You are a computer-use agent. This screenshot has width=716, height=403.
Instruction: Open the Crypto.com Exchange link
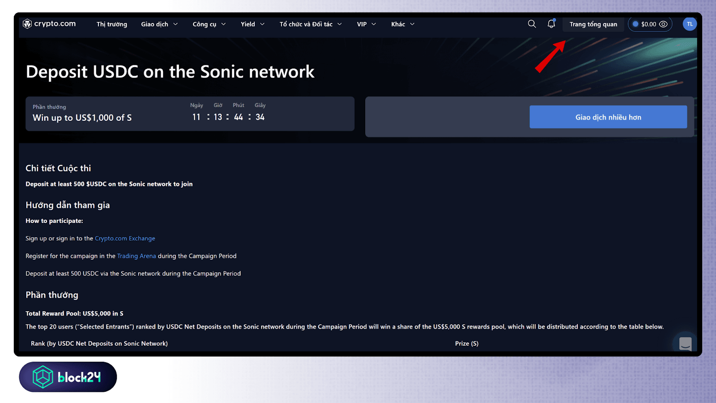tap(125, 238)
